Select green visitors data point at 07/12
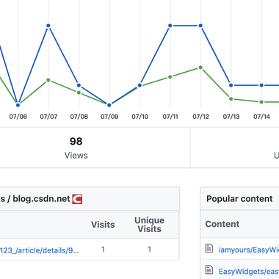279x279 pixels. 200,68
